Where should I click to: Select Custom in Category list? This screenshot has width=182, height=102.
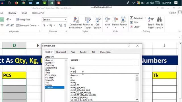point(55,88)
